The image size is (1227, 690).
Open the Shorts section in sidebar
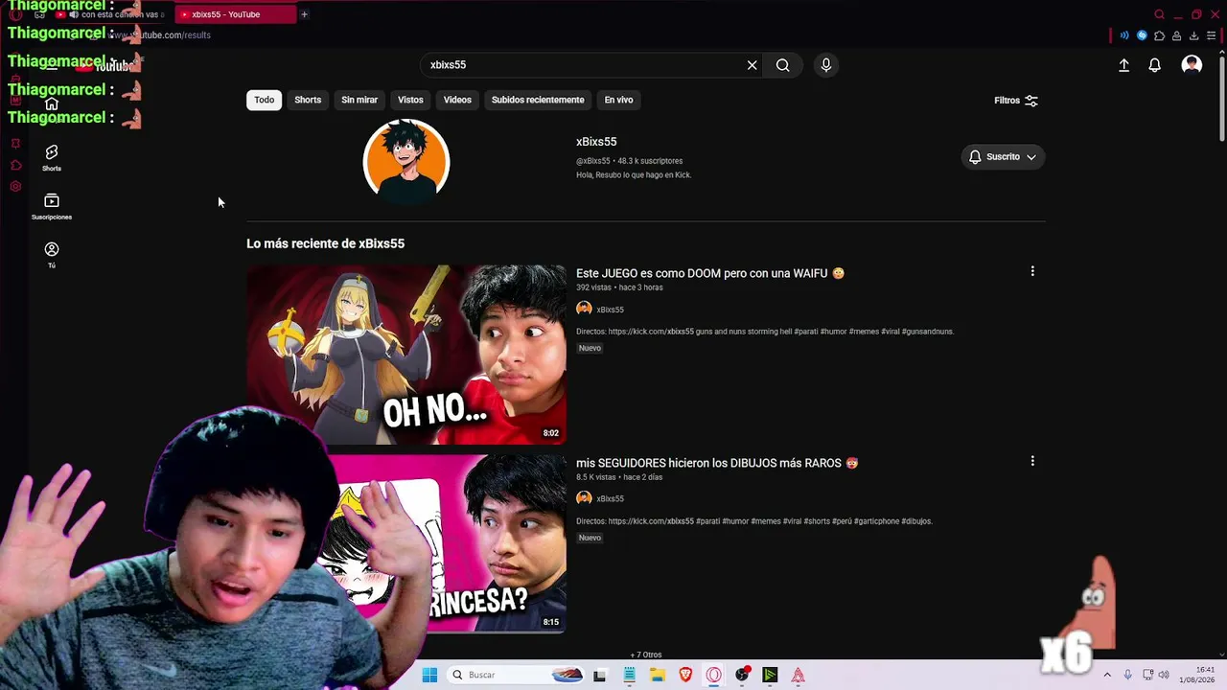coord(52,158)
